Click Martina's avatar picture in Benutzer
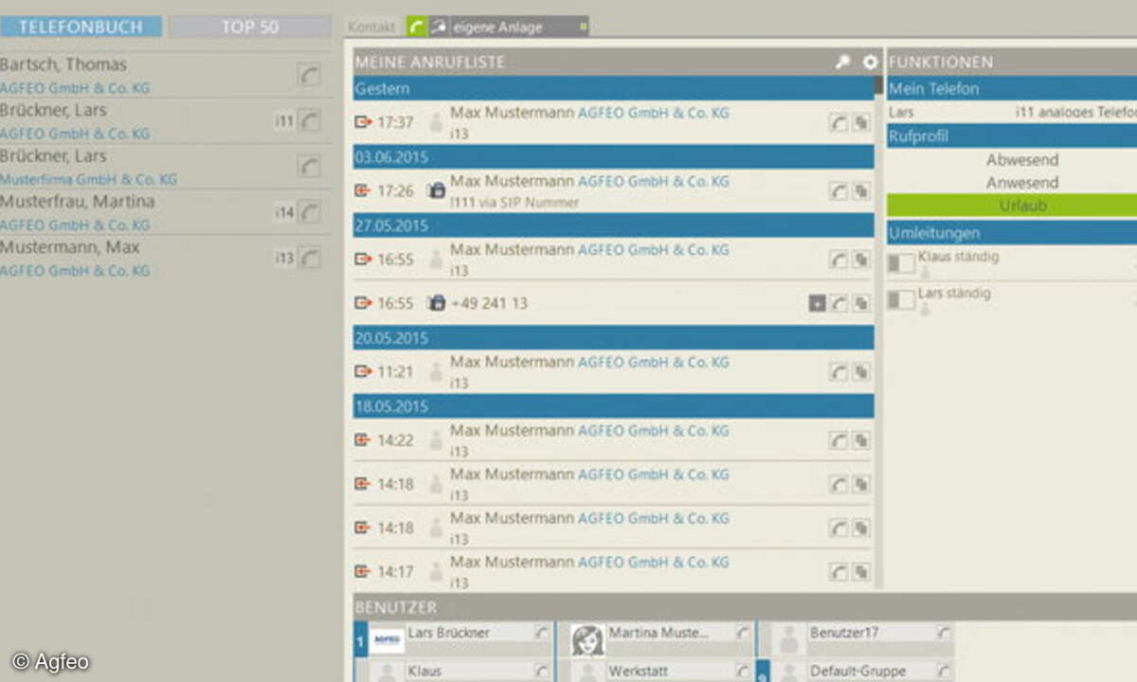 click(x=587, y=640)
